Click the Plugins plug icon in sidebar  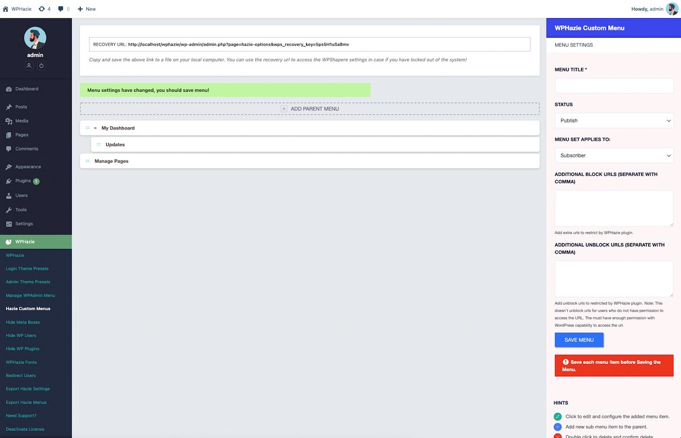(9, 181)
